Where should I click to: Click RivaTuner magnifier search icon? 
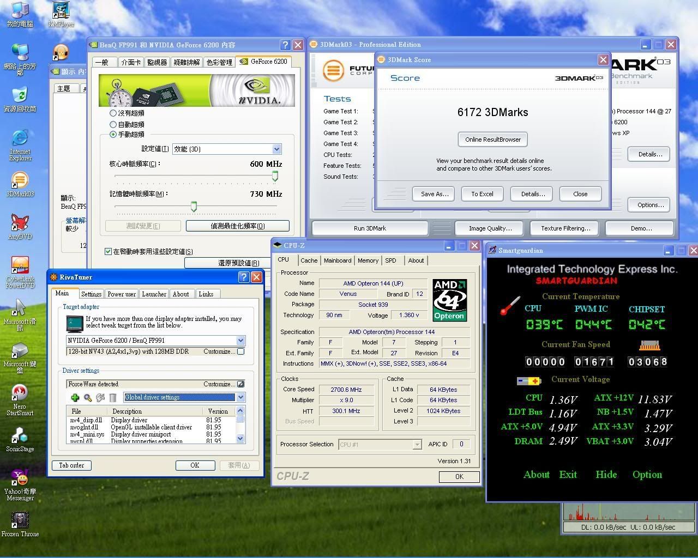tap(87, 397)
